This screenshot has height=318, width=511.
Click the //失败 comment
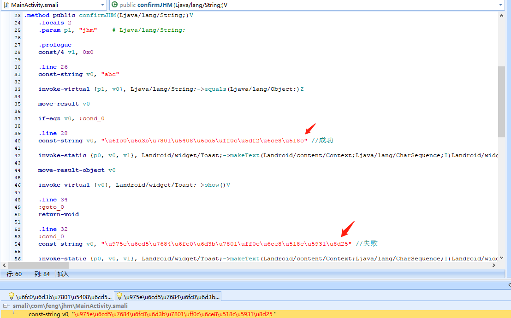[366, 243]
